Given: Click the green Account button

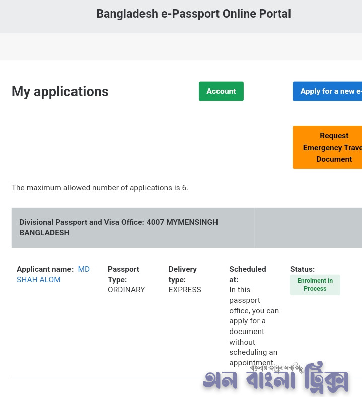Looking at the screenshot, I should 221,91.
